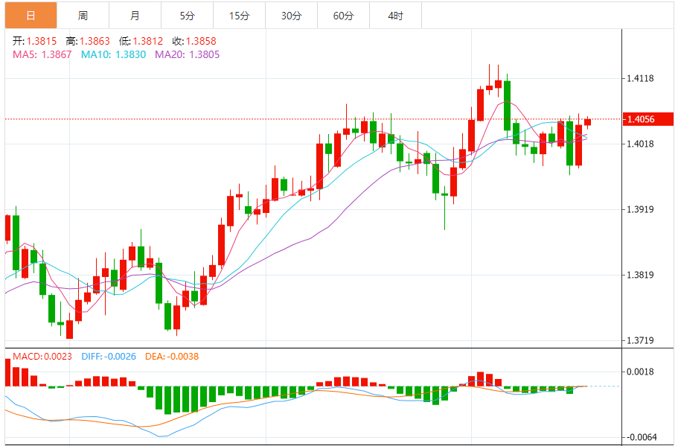
Task: Click the MA10: 1.3830 indicator label
Action: 113,54
